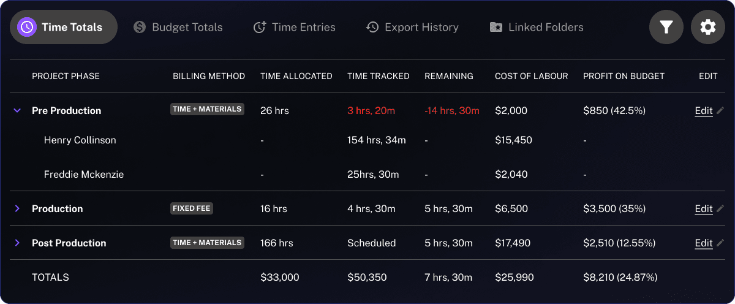
Task: Click the dollar coin icon for Budget Totals
Action: pos(140,27)
